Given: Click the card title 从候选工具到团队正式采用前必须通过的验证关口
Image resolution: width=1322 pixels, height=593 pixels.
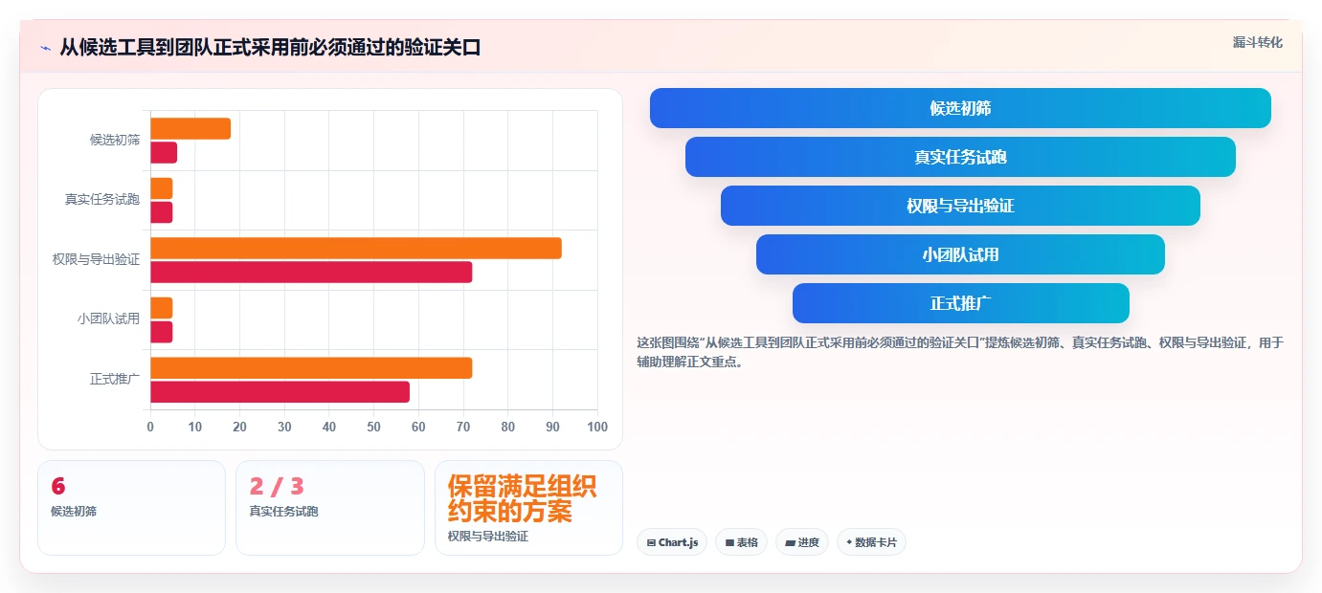Looking at the screenshot, I should 270,48.
